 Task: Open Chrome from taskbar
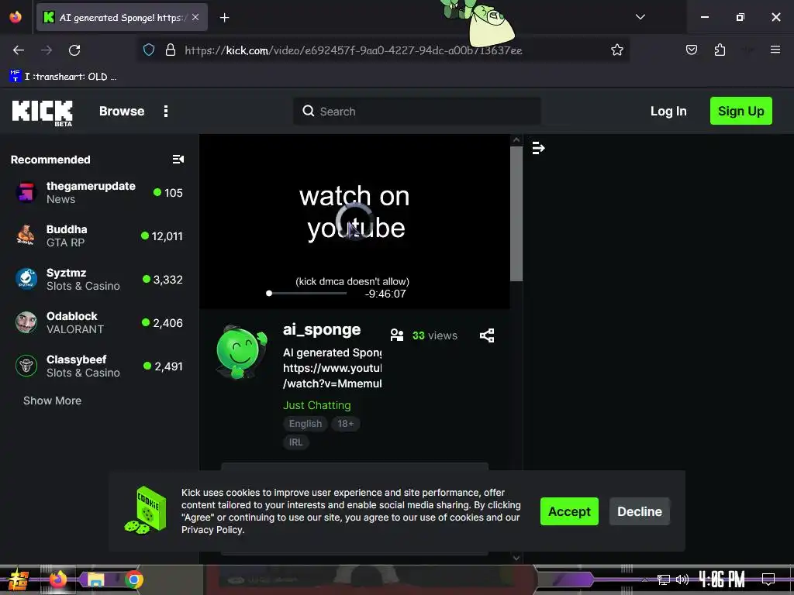(x=133, y=580)
